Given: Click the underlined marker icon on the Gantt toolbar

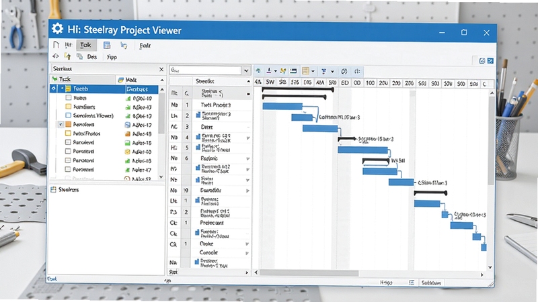Looking at the screenshot, I should [x=270, y=71].
